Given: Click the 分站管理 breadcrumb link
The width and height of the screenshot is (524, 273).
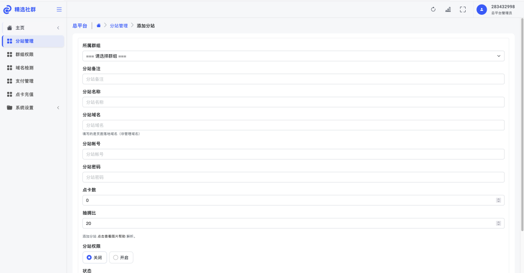Looking at the screenshot, I should [119, 26].
